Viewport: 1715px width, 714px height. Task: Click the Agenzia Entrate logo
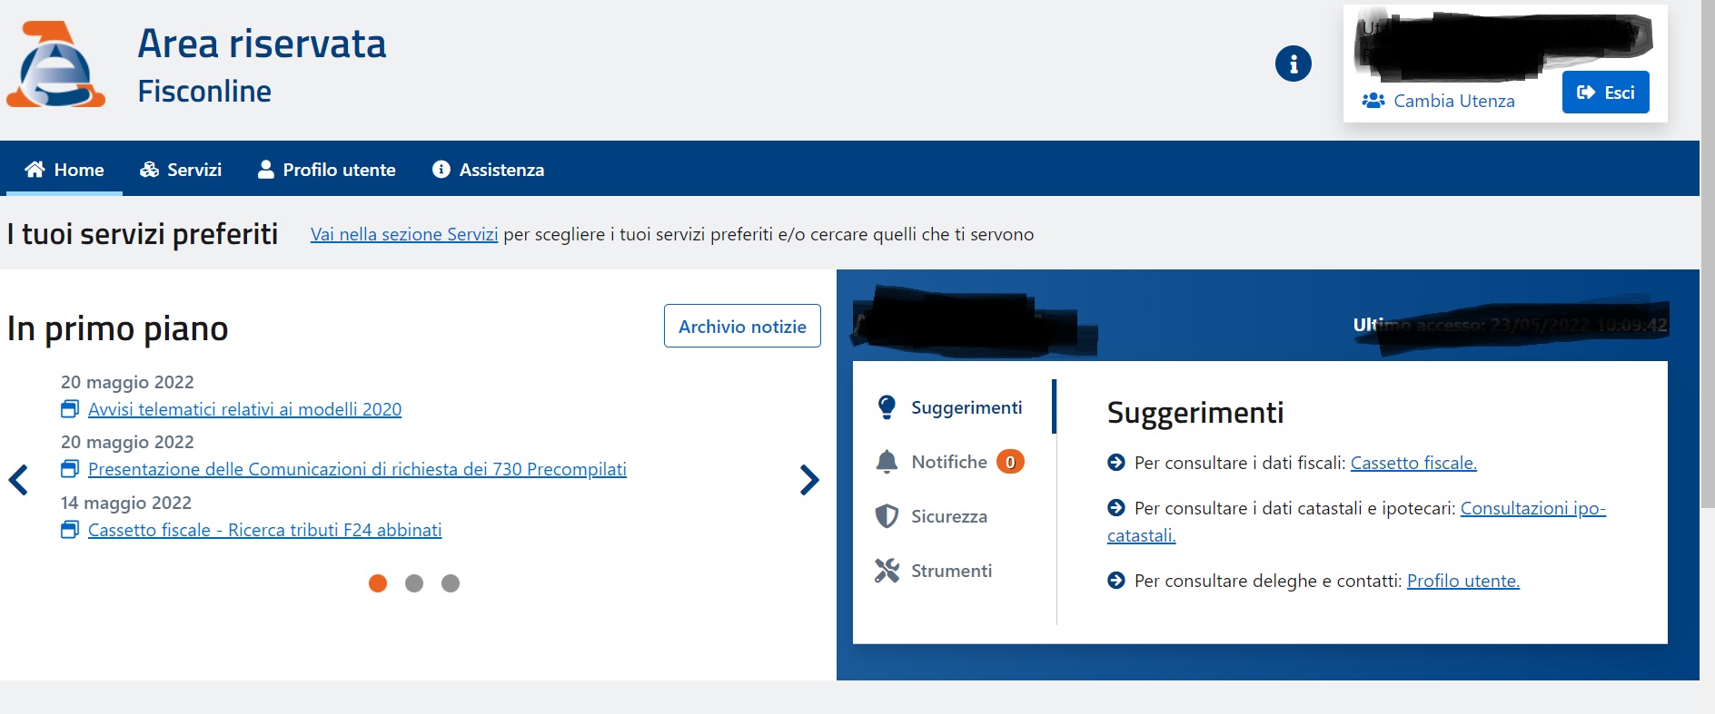(56, 65)
